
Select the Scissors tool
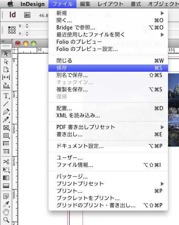pos(6,162)
